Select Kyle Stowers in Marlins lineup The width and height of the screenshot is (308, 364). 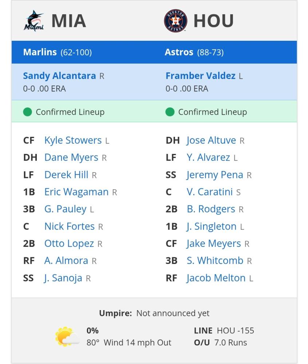[x=73, y=140]
